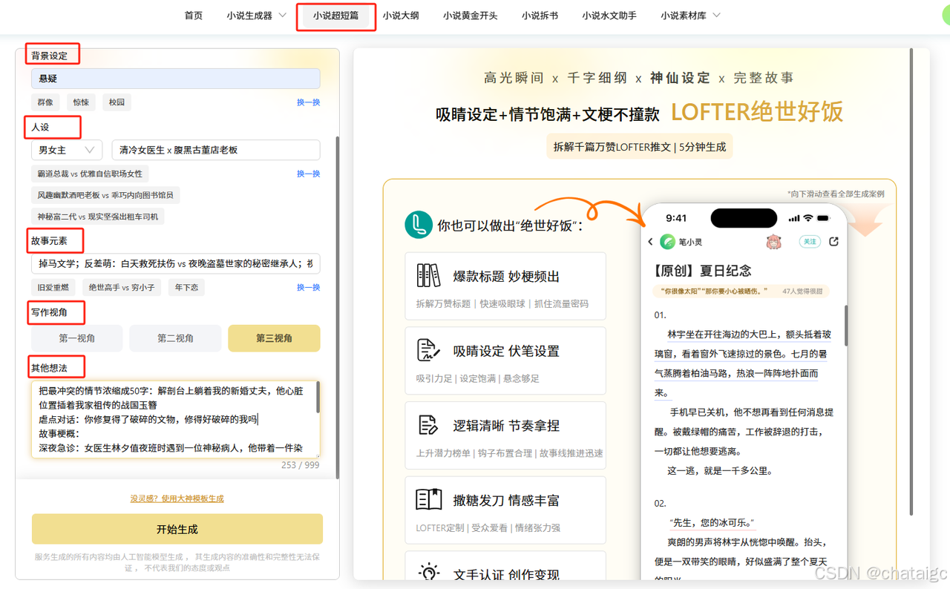Open the 小说拆书 nav item
The height and width of the screenshot is (589, 950).
coord(540,16)
